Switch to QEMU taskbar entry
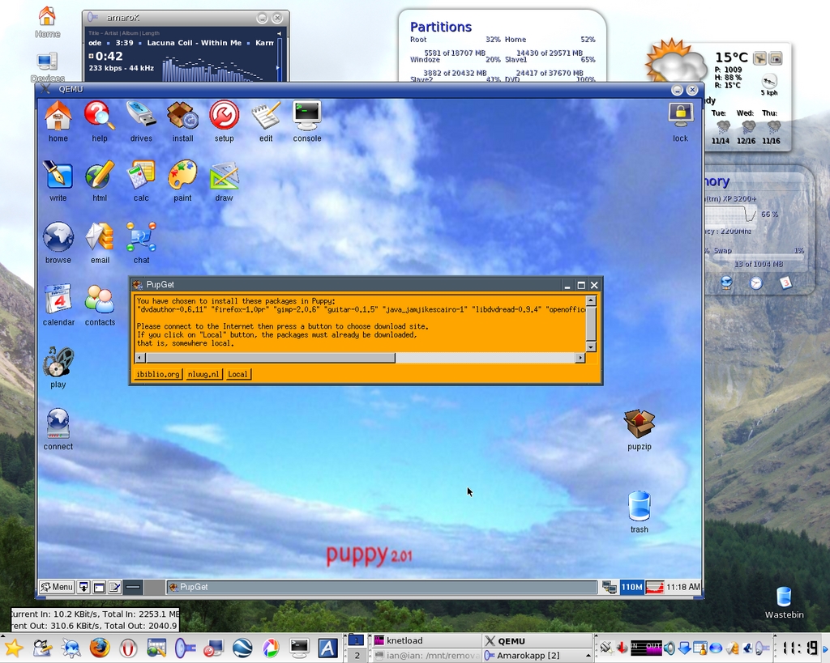 537,641
